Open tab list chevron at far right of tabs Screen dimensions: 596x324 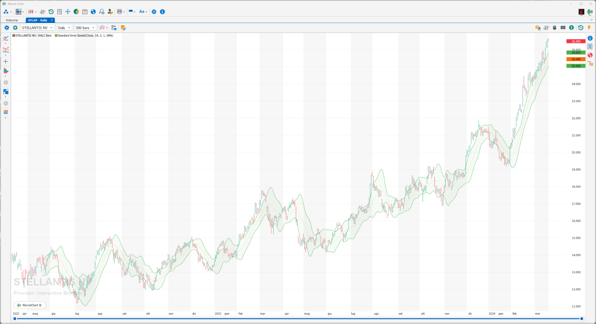(591, 20)
